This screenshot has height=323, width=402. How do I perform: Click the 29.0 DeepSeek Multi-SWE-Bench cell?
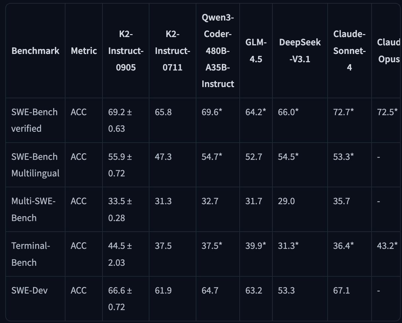pyautogui.click(x=286, y=201)
